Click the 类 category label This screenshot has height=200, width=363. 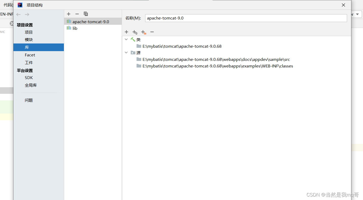[139, 40]
